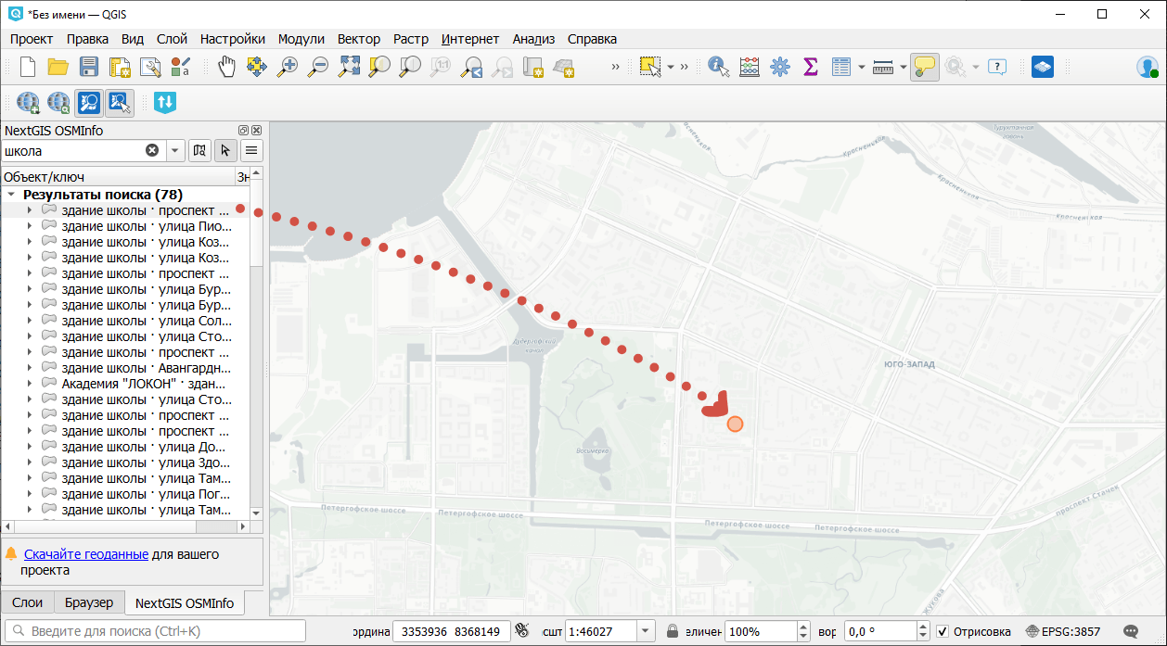
Task: Click the Open Field Calculator abacus icon
Action: [x=749, y=67]
